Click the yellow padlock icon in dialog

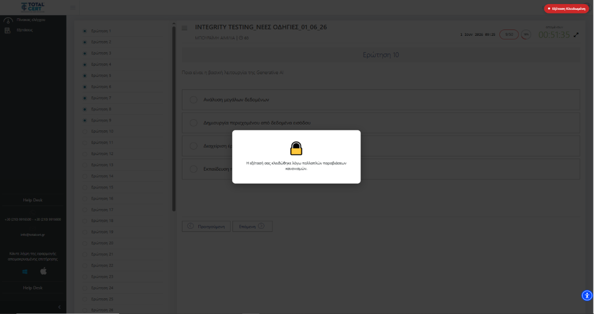(296, 149)
